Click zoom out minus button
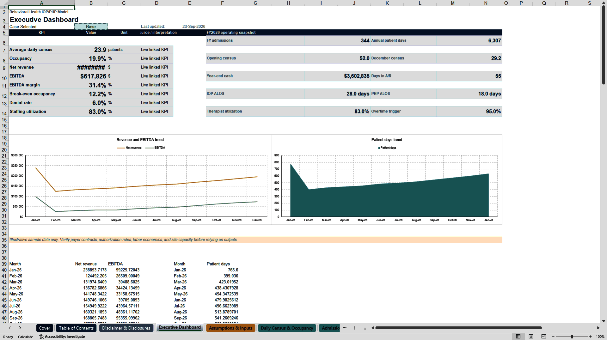Viewport: 607px width, 340px height. [x=553, y=337]
